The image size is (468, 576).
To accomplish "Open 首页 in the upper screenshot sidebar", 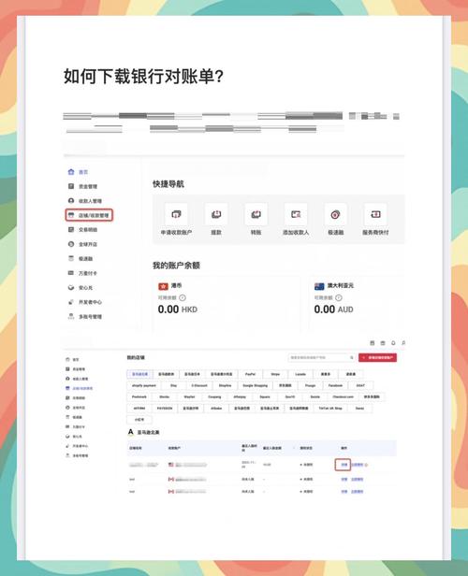I will (x=78, y=172).
